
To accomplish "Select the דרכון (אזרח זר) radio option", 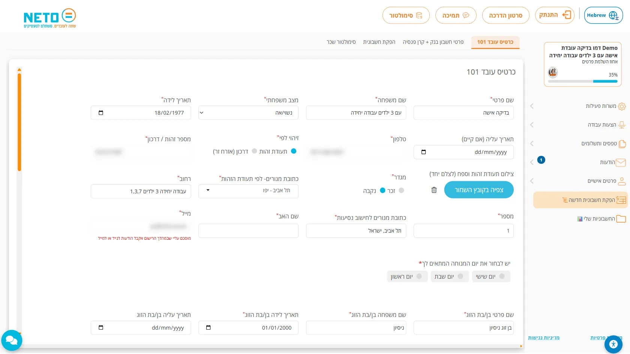I will (254, 151).
